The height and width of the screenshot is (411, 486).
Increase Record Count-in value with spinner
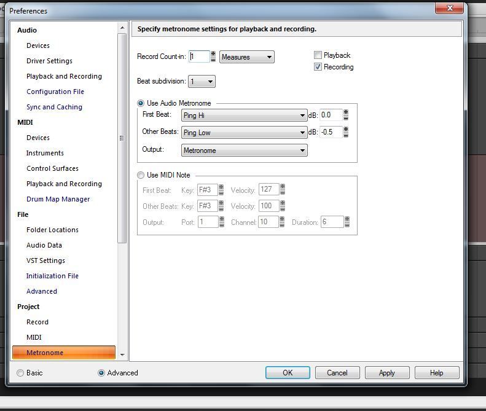pos(213,54)
